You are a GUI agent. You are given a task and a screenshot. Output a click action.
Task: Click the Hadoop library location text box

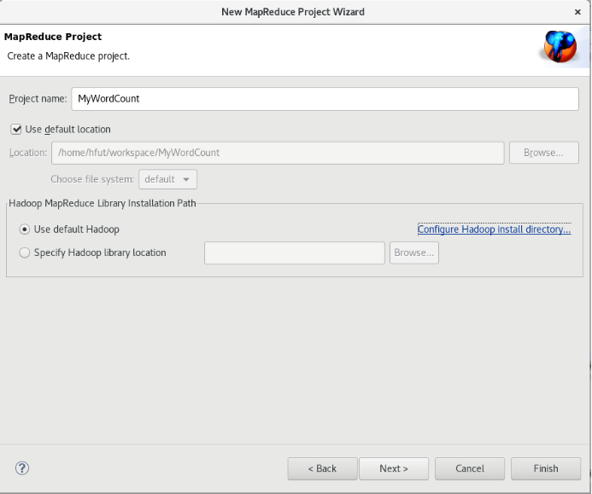point(295,253)
